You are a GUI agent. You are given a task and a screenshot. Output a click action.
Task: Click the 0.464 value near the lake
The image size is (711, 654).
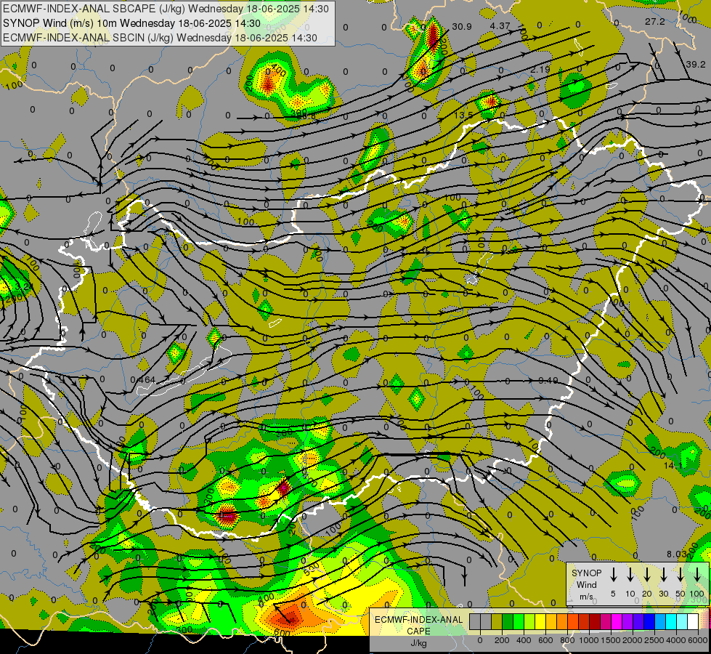[x=143, y=380]
